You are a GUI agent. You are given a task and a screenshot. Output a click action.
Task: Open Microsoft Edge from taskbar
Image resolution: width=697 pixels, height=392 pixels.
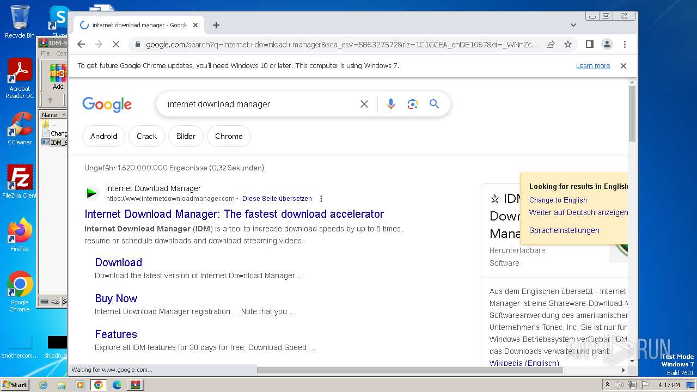(x=117, y=385)
